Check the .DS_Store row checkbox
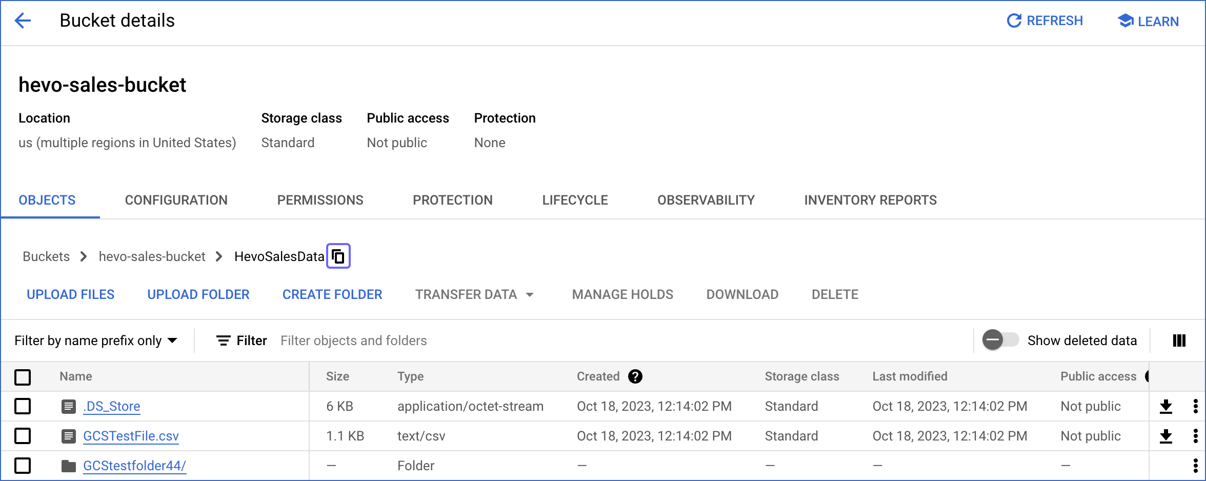 tap(23, 406)
